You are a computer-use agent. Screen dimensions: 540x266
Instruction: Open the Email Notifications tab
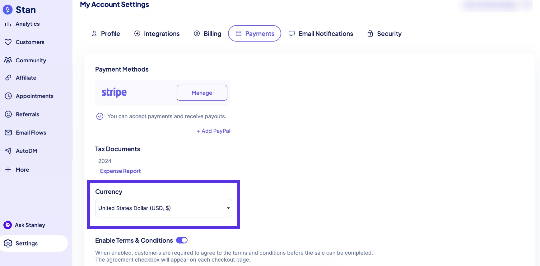pos(321,34)
